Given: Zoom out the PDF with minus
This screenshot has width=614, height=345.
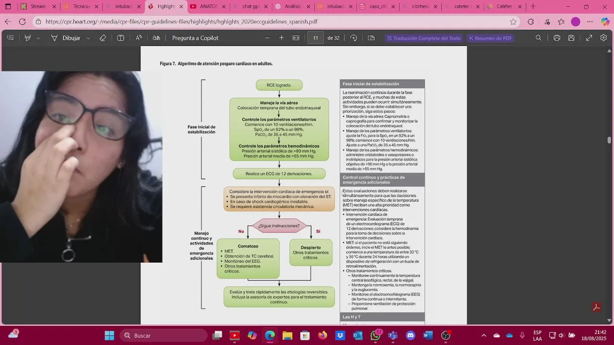Looking at the screenshot, I should 267,38.
